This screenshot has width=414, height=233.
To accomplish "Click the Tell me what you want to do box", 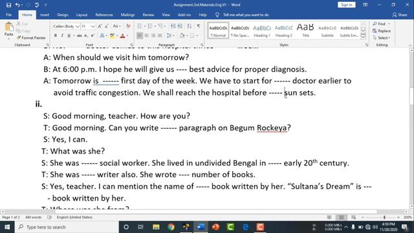I will point(246,15).
